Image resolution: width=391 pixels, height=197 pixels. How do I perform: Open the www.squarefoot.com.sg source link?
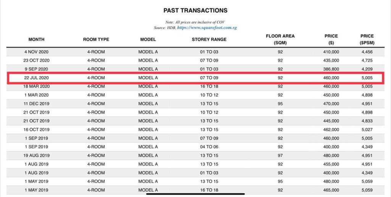208,28
